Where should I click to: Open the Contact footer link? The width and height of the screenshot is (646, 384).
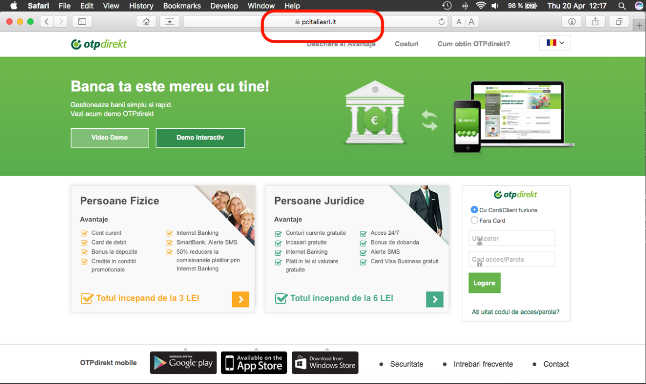point(556,364)
